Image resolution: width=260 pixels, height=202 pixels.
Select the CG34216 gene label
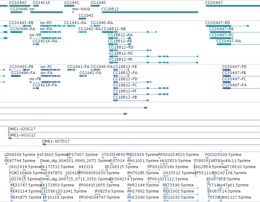pos(41,3)
